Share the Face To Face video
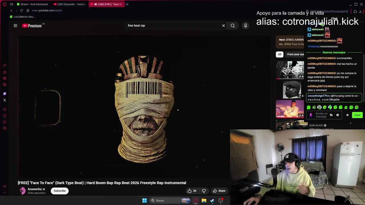The image size is (365, 205). tap(219, 191)
